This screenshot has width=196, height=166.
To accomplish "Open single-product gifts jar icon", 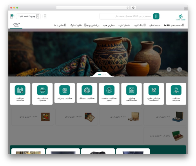I will (x=42, y=90).
